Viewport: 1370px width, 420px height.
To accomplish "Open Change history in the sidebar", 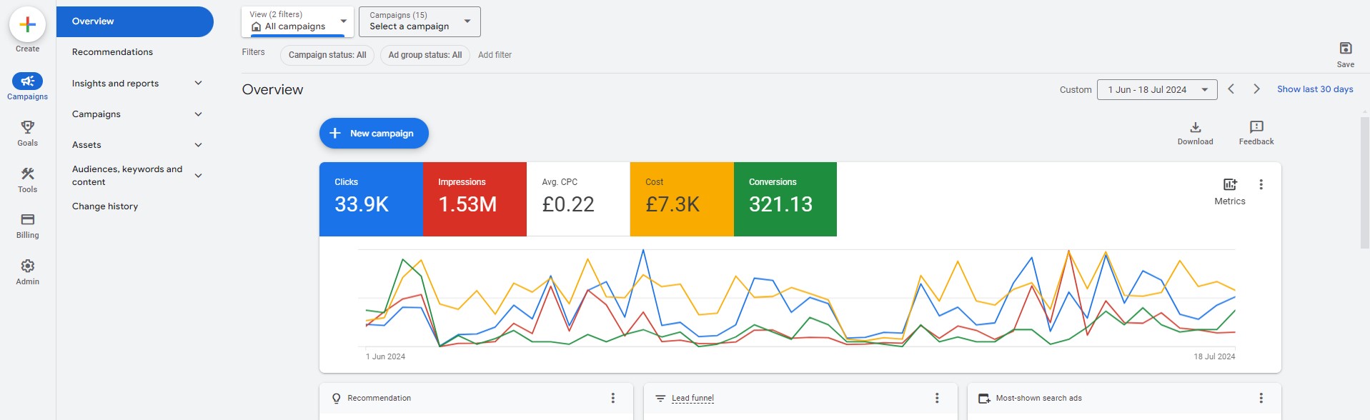I will 105,206.
